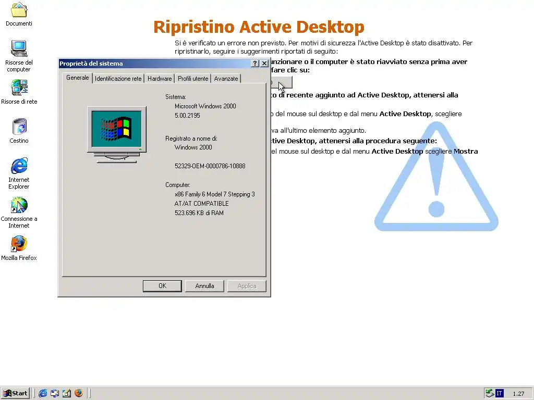The height and width of the screenshot is (400, 534).
Task: Click the 'Registrato a nome di:' label
Action: click(191, 139)
